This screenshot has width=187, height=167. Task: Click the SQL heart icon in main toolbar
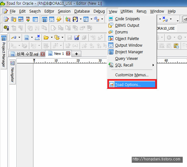coord(28,19)
